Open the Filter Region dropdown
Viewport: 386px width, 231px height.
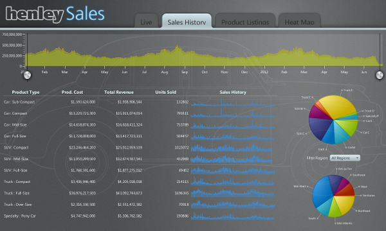pyautogui.click(x=345, y=158)
